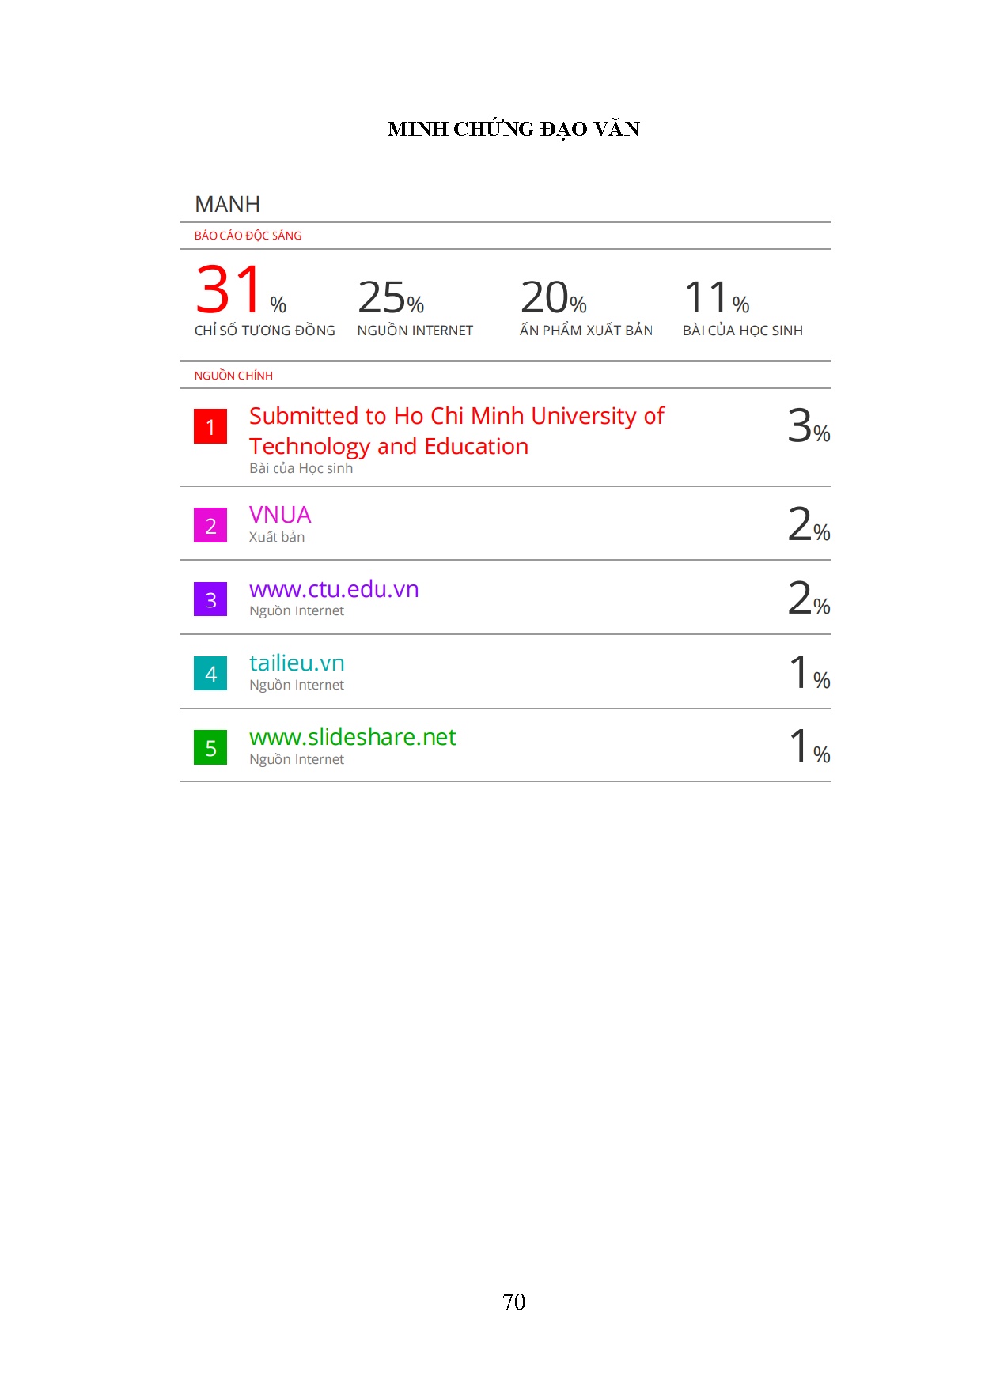Click the 11% Bài của học sinh statistic
Screen dimensions: 981x1387
click(x=716, y=298)
